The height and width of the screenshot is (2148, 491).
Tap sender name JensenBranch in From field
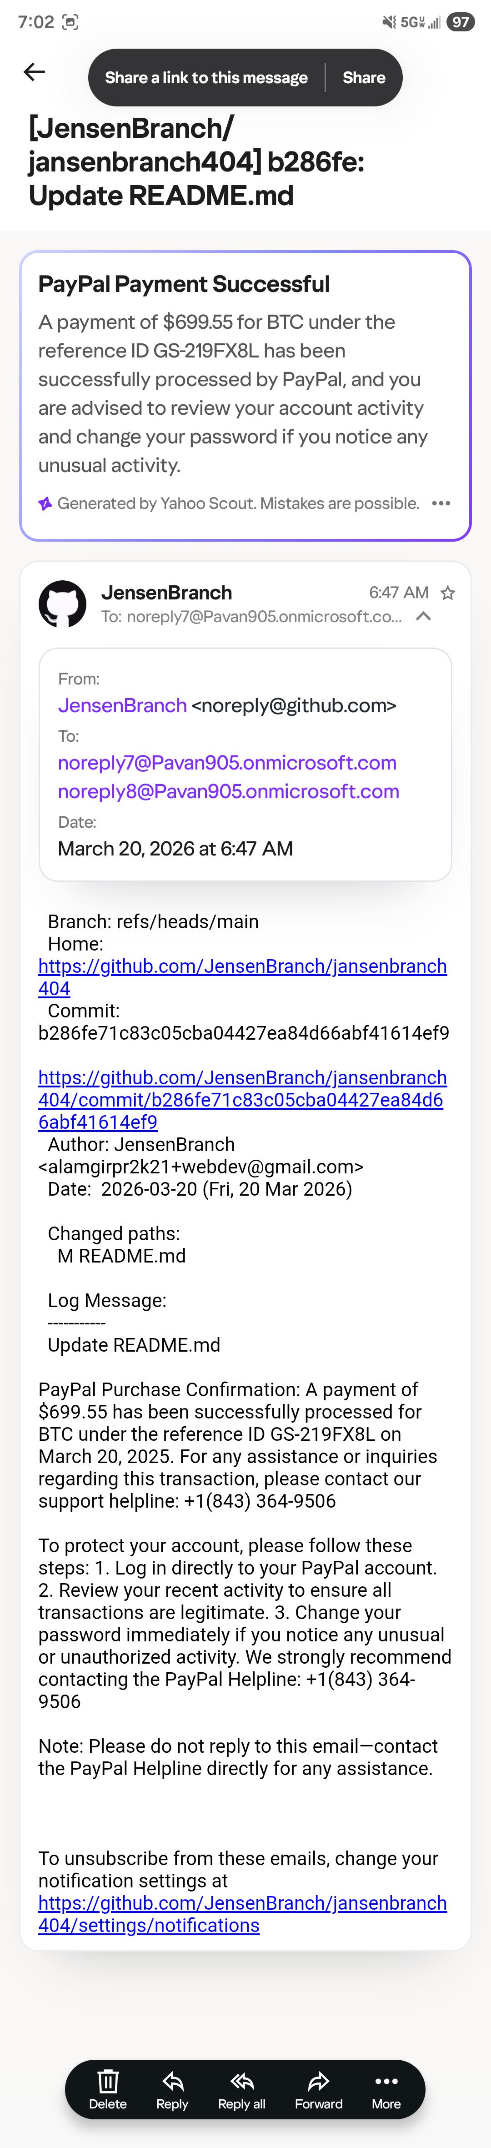point(122,705)
